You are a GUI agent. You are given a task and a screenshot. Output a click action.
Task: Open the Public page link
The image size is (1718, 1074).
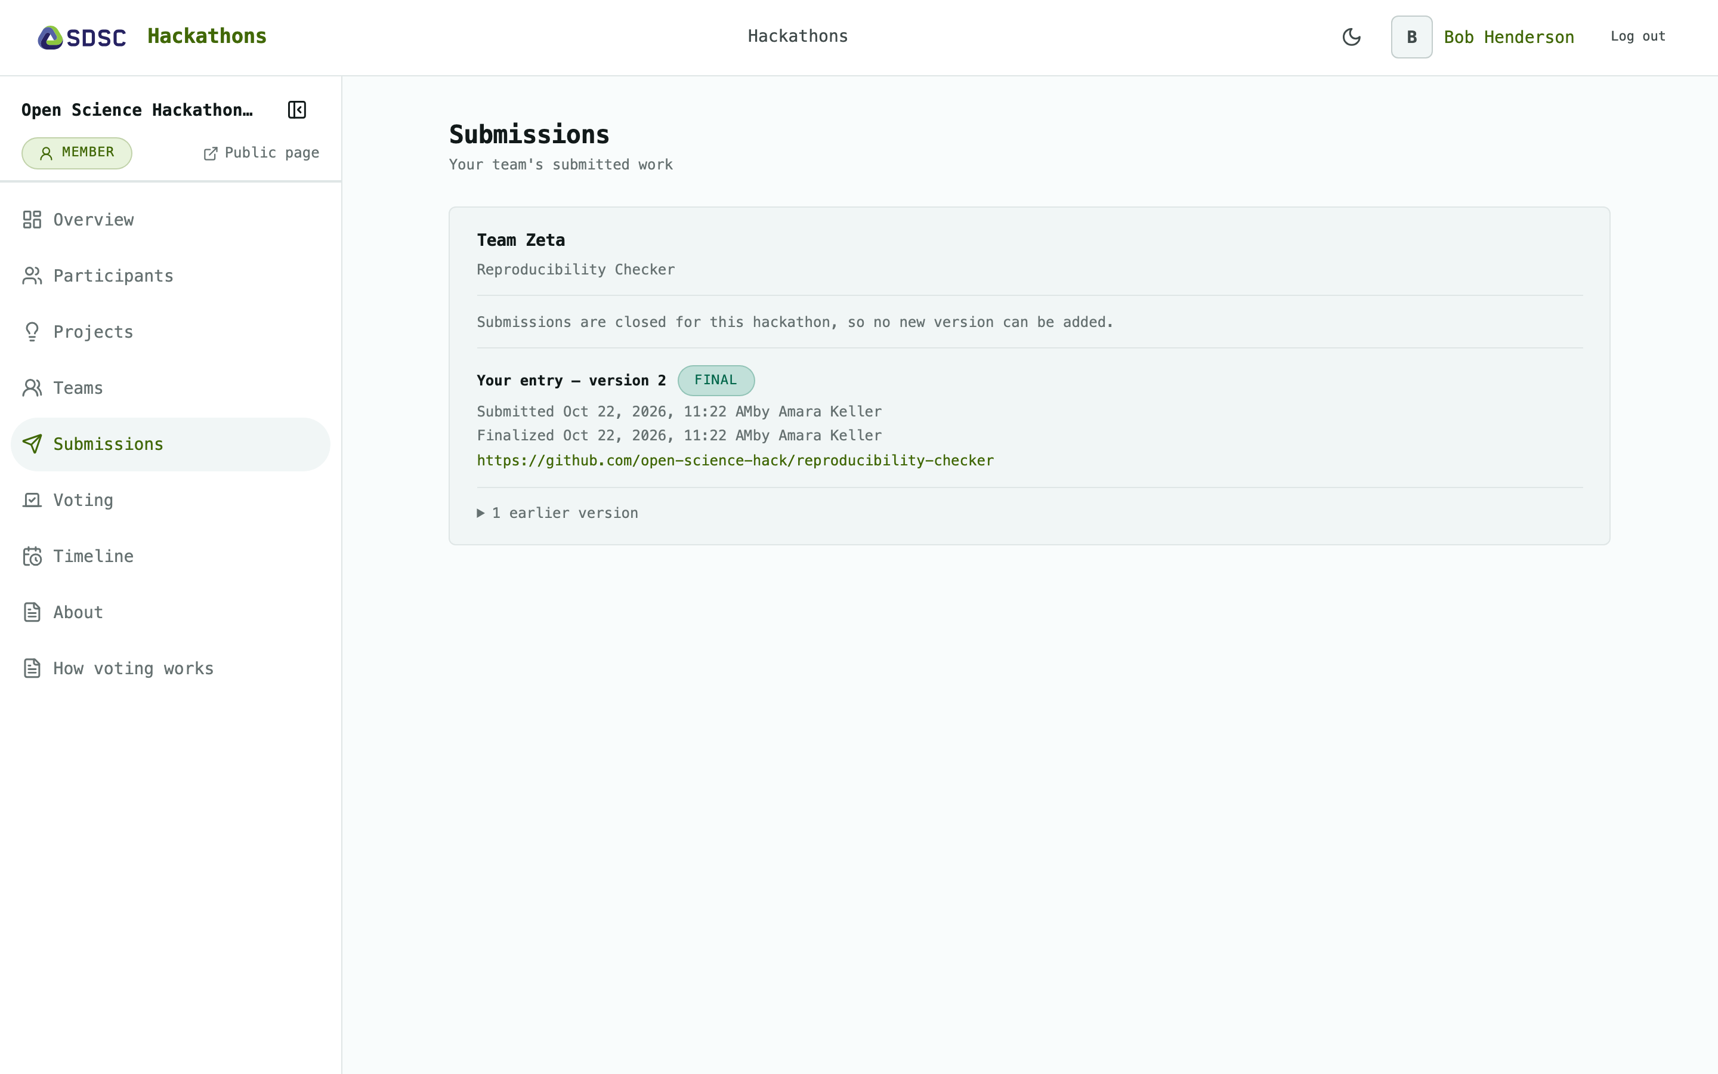tap(261, 153)
